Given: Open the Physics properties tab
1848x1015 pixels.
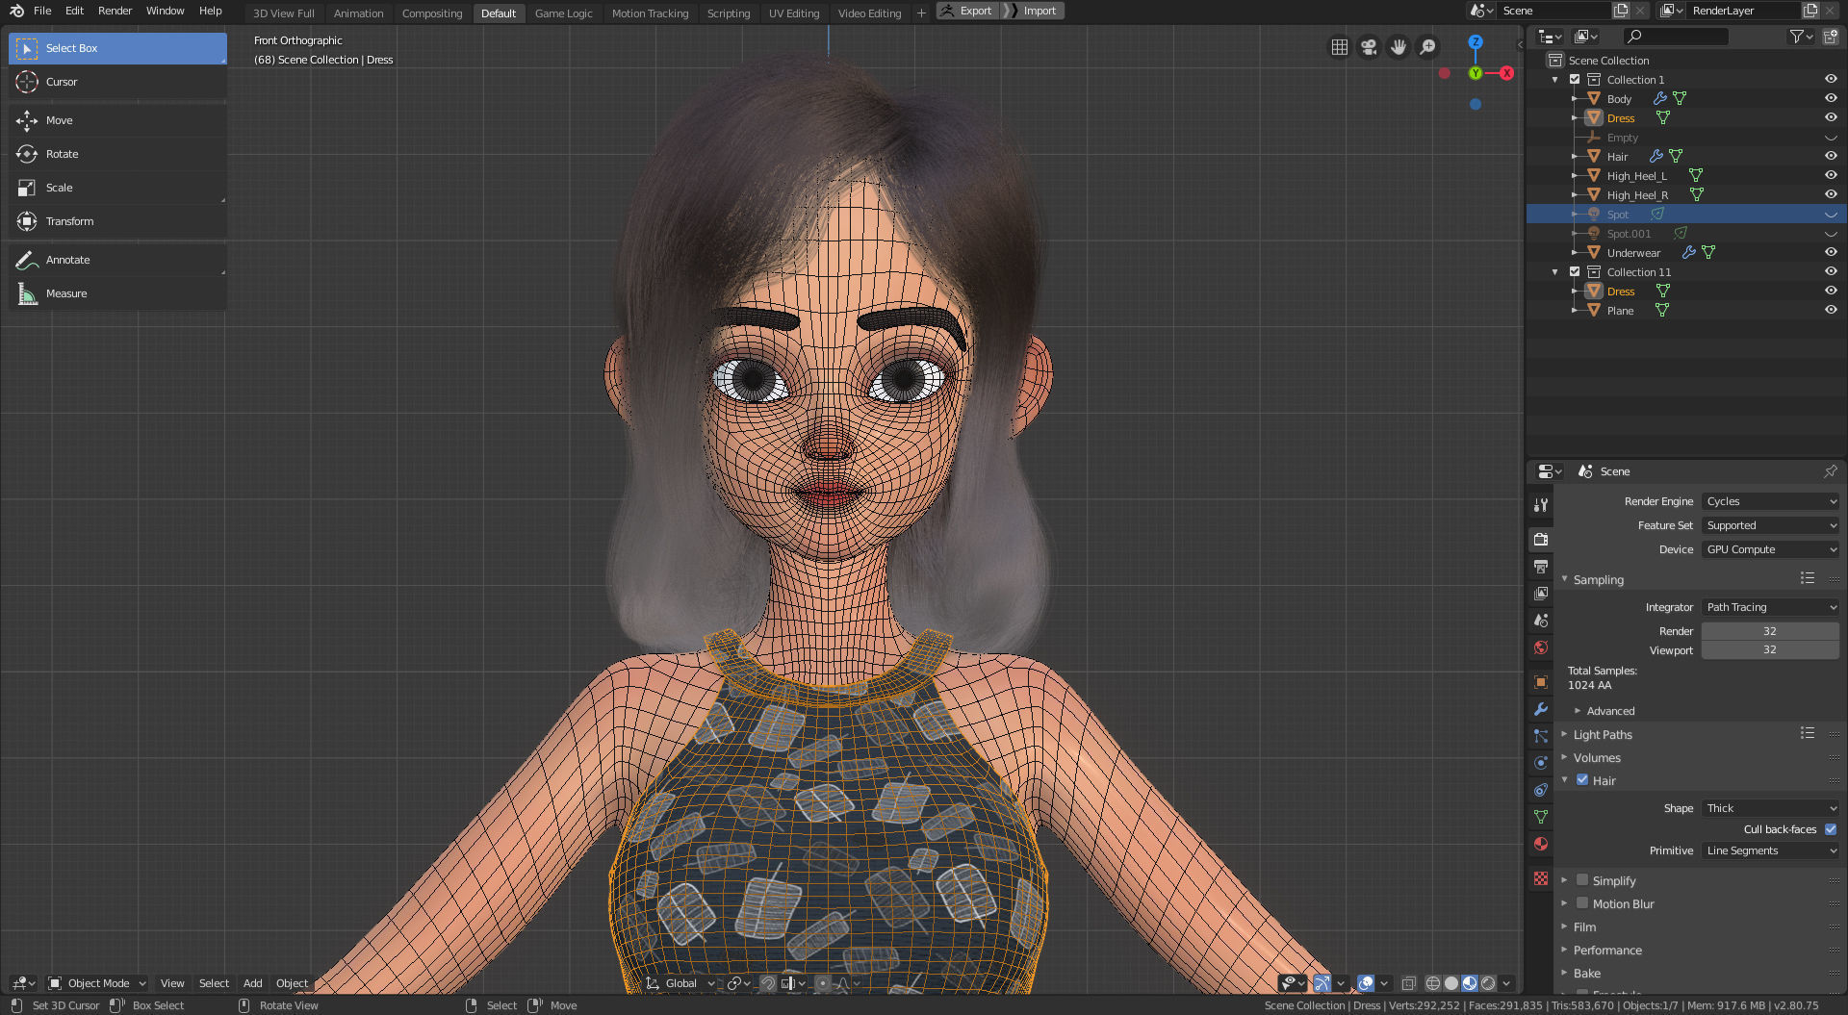Looking at the screenshot, I should point(1541,763).
